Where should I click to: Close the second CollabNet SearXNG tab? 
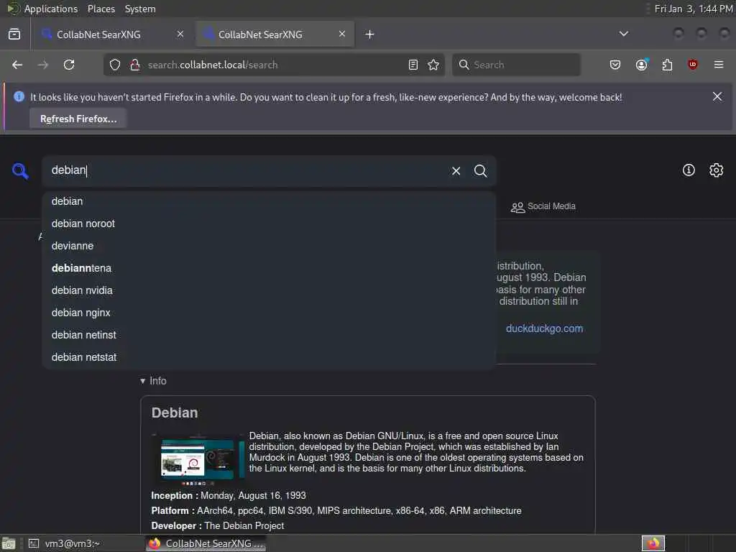pyautogui.click(x=342, y=34)
